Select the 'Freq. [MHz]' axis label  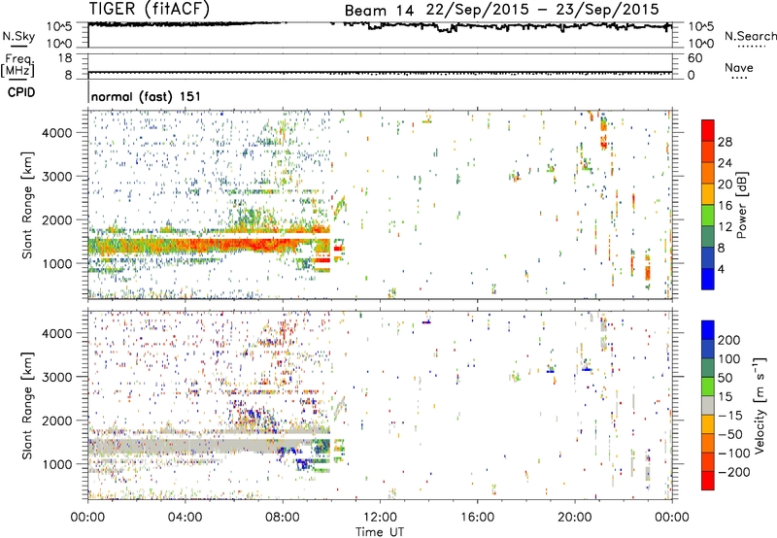pyautogui.click(x=17, y=65)
